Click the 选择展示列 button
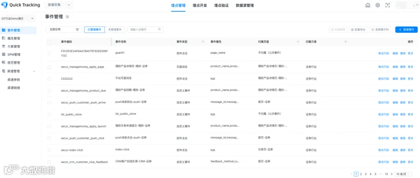 [380, 30]
